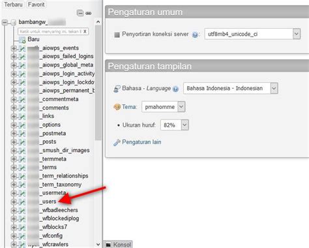Click table icon beside _term_relationships
Image resolution: width=309 pixels, height=248 pixels.
(22, 176)
